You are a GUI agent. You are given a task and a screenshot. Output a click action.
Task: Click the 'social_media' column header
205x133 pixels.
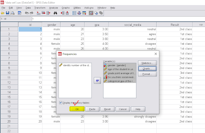click(133, 25)
